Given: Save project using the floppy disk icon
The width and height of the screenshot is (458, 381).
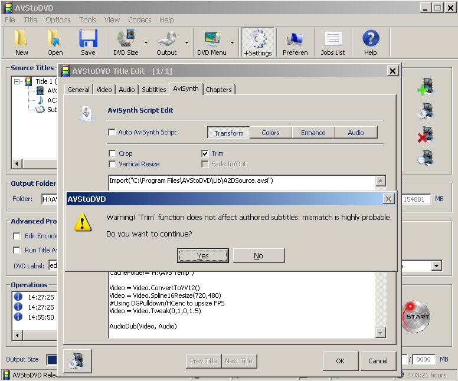Looking at the screenshot, I should pyautogui.click(x=88, y=38).
